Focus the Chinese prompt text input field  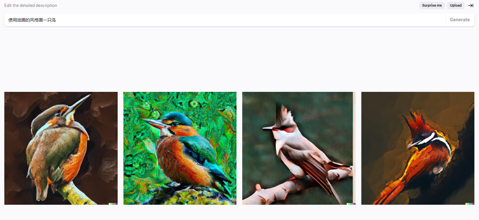tap(225, 20)
